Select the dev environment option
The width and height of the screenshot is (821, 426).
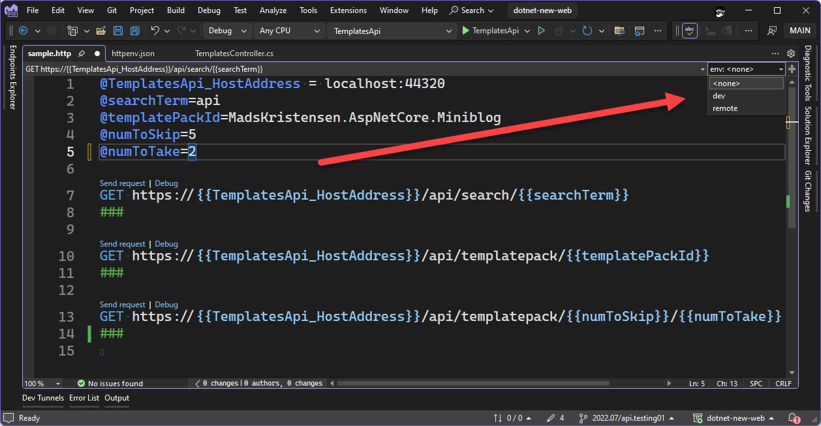pyautogui.click(x=747, y=96)
